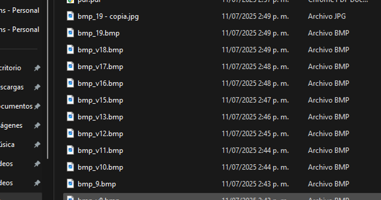Click the pin icon beside Escritorio
The image size is (381, 200).
tap(37, 68)
